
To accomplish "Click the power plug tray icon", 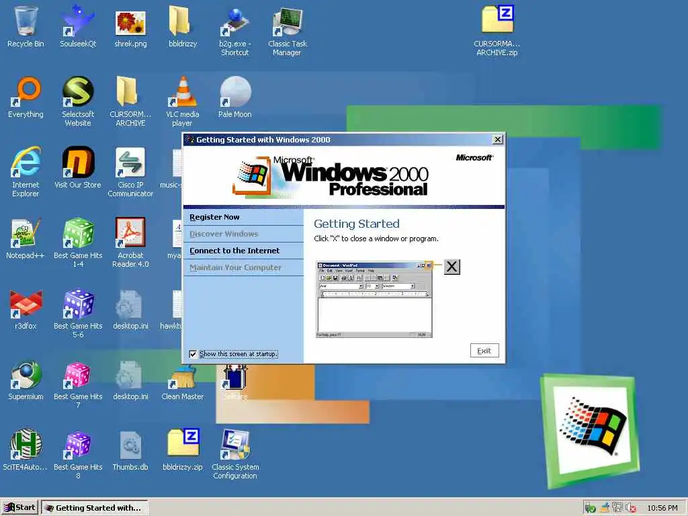I will [590, 508].
